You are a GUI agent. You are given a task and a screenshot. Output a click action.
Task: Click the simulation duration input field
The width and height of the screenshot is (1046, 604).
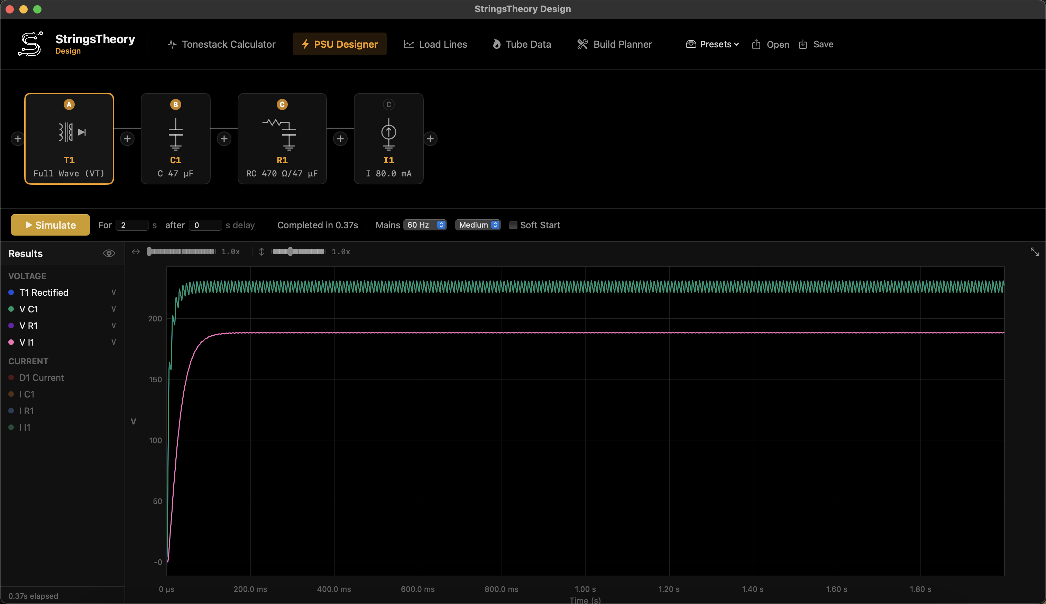pyautogui.click(x=132, y=225)
